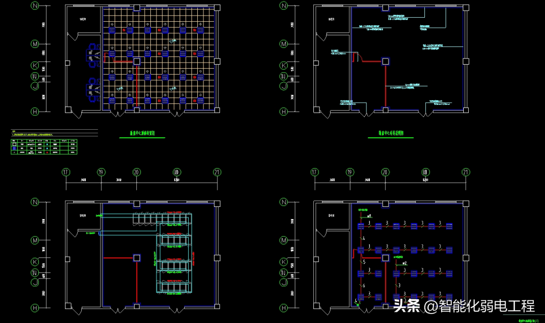
Task: Click axis bubble K of bottom-left plan
Action: pos(35,262)
